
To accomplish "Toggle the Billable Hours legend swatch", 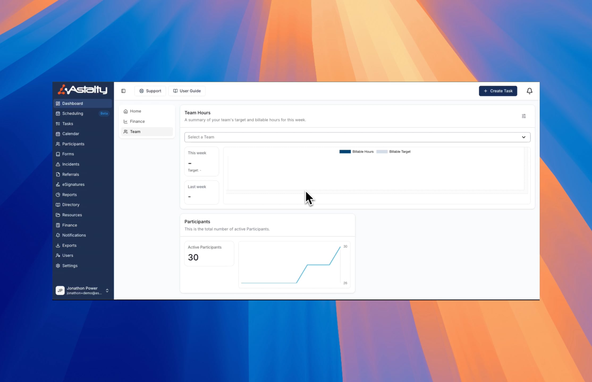I will coord(345,152).
